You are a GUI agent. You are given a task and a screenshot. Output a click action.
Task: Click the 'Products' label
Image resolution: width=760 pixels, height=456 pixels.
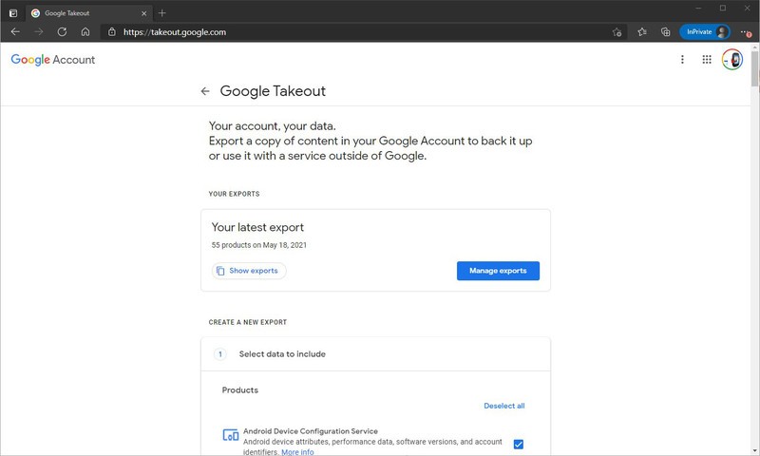pos(240,390)
